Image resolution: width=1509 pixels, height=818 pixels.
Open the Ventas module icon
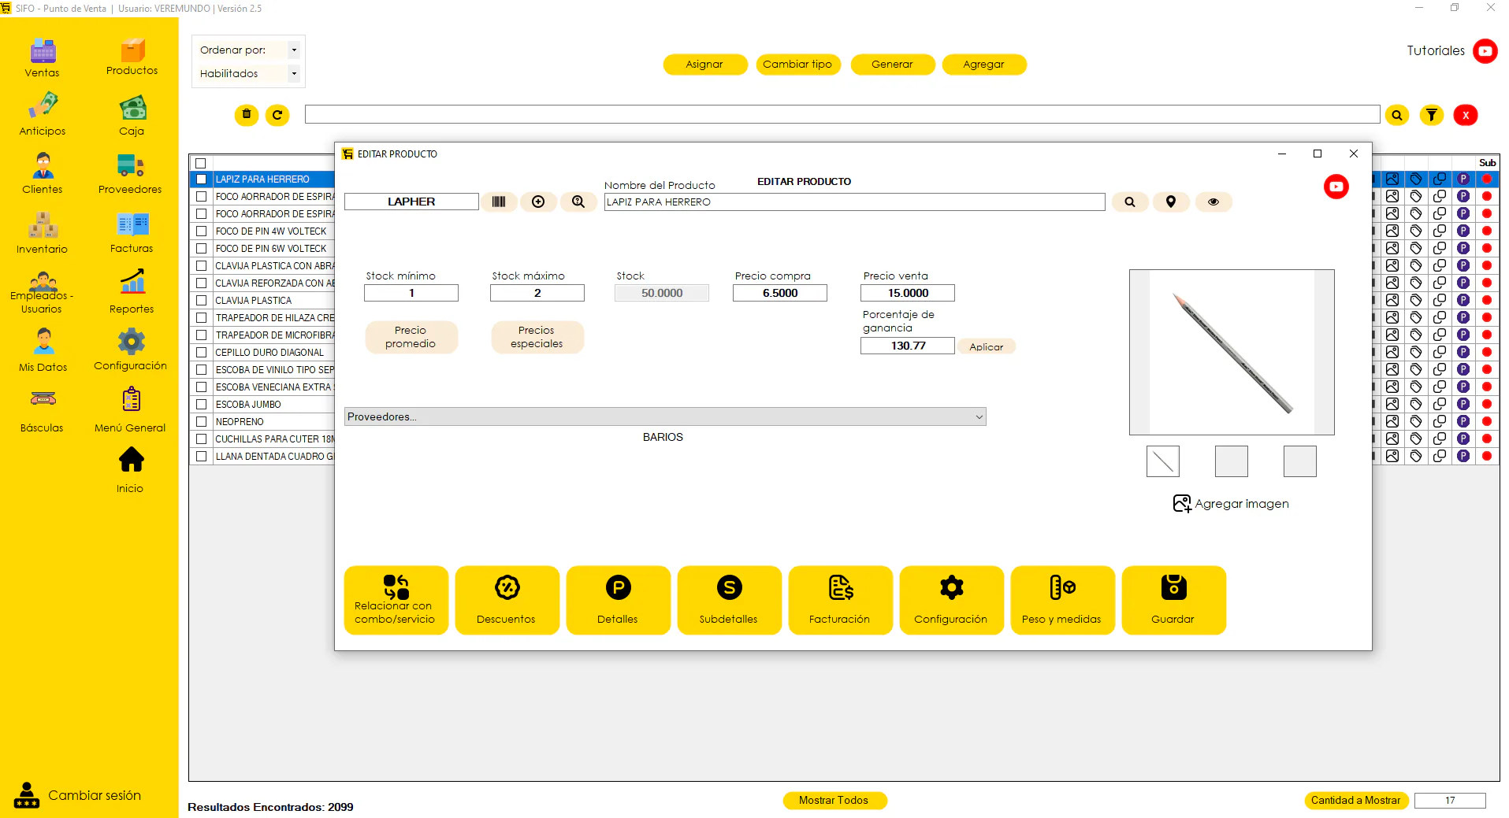click(x=43, y=52)
